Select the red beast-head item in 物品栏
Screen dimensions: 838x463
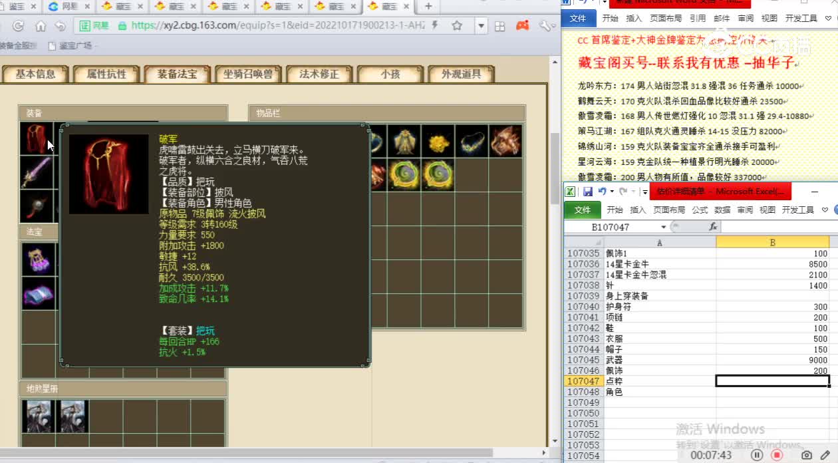[x=505, y=141]
